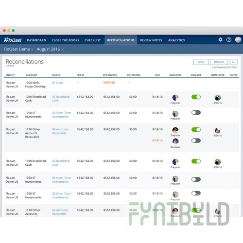Screen dimensions: 243x243
Task: Open 04 Accounts Recievable link beside $542,158.00 at 8/18/16 Reviewer row
Action: click(x=60, y=131)
